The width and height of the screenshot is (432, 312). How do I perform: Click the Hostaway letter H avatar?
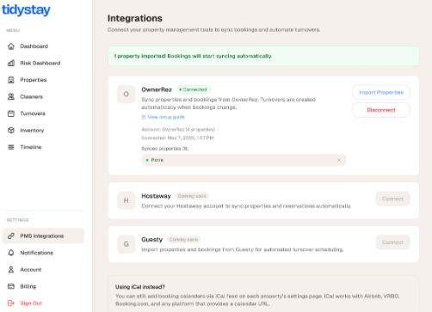[x=126, y=200]
